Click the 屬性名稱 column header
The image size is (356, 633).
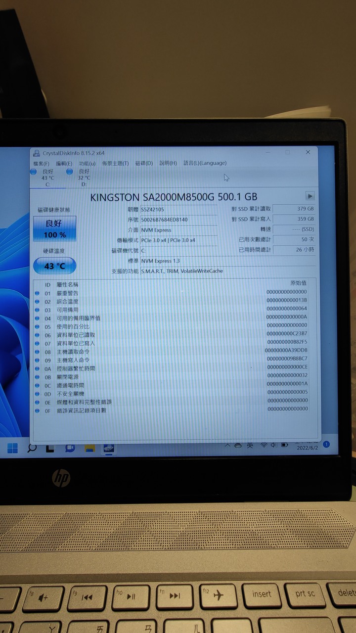click(67, 285)
